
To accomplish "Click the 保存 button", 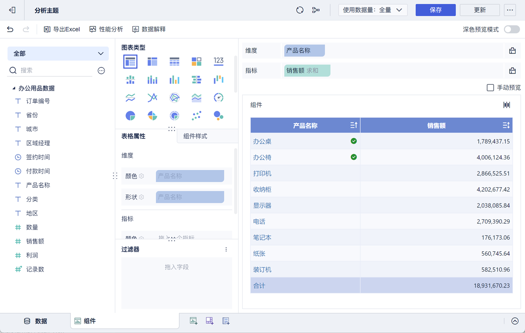I will [x=435, y=10].
